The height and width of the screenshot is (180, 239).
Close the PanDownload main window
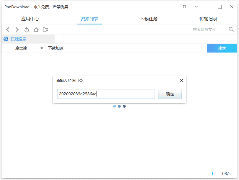232,7
